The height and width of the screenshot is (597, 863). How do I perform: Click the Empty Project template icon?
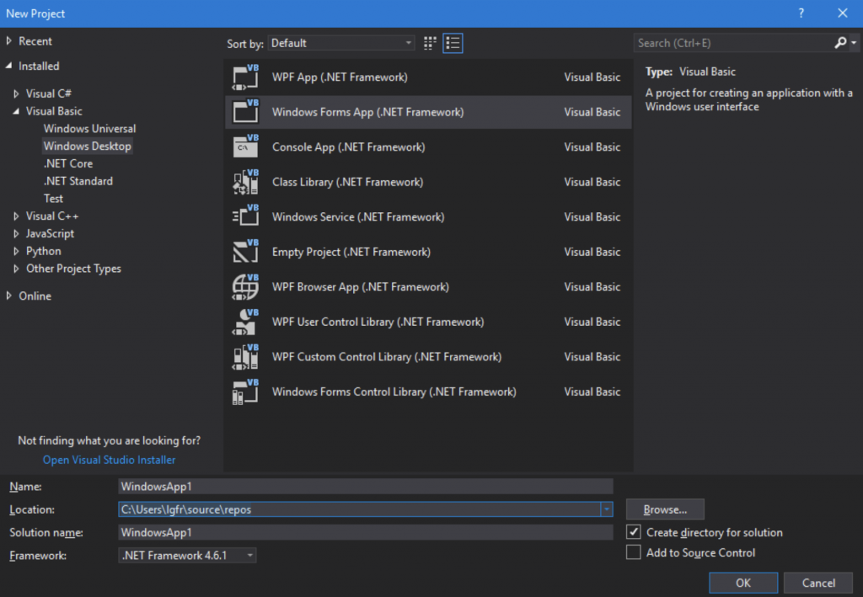click(244, 252)
